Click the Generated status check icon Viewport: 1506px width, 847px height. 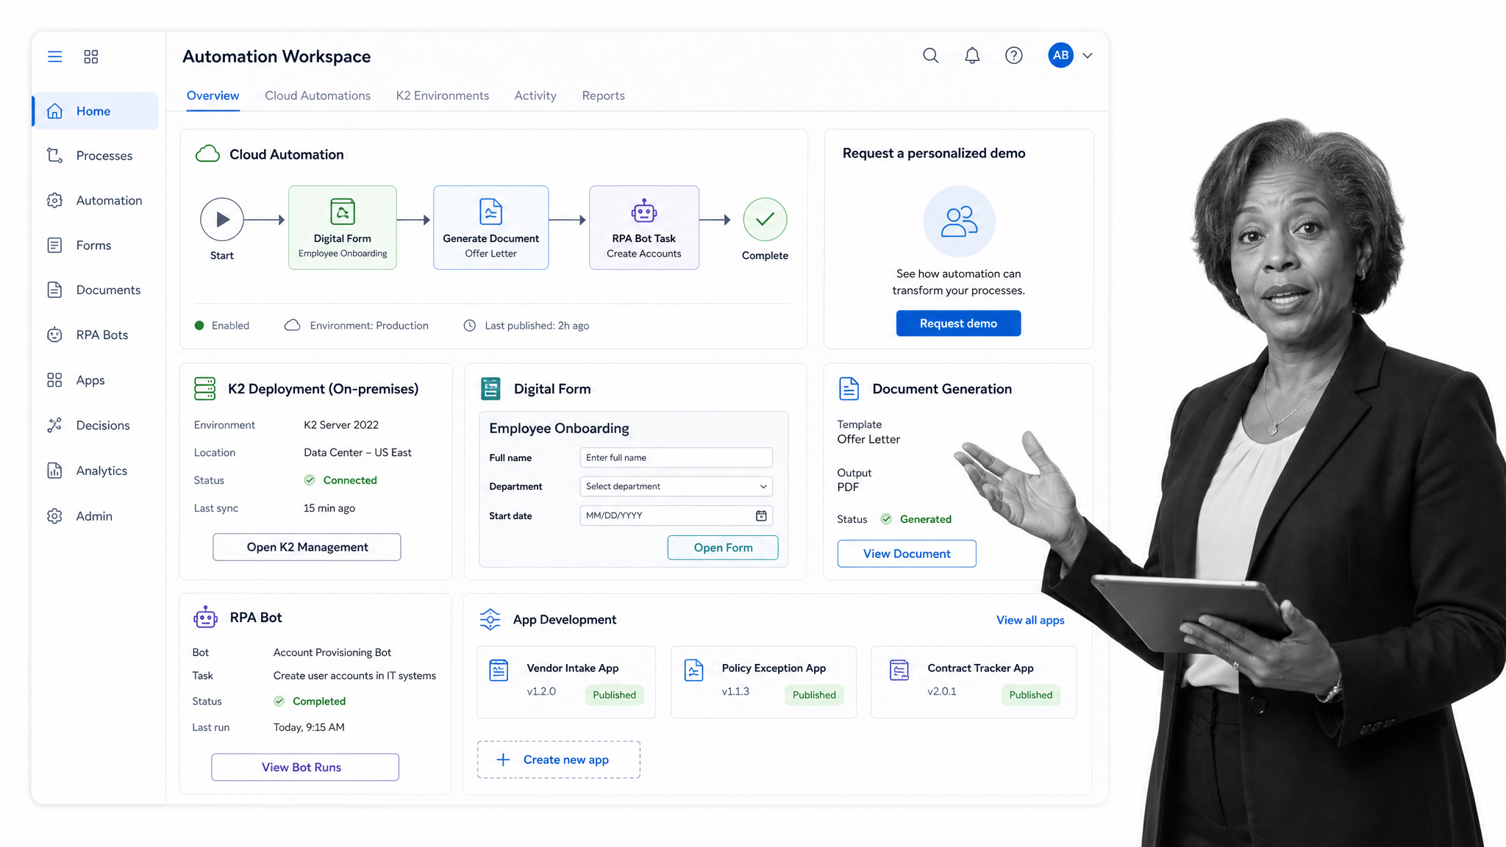(886, 519)
